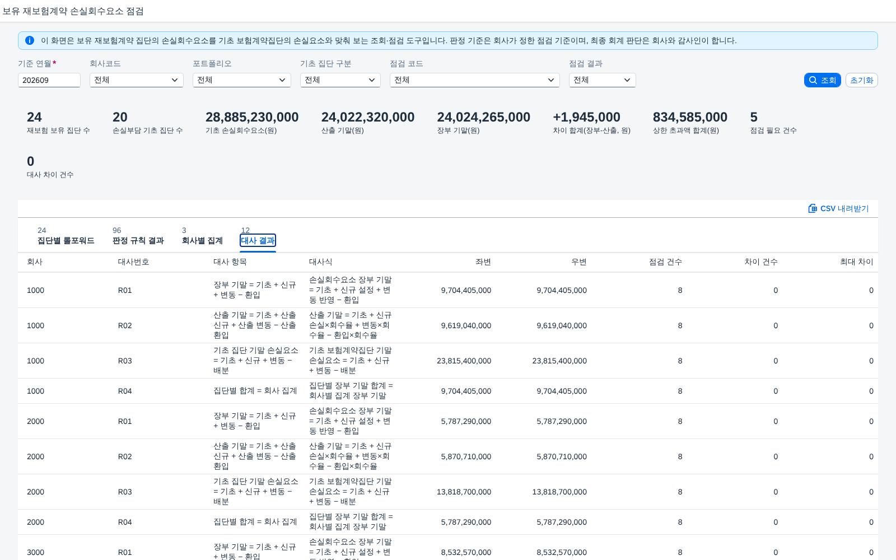
Task: Open the 기초 집단 구분 dropdown
Action: (340, 80)
